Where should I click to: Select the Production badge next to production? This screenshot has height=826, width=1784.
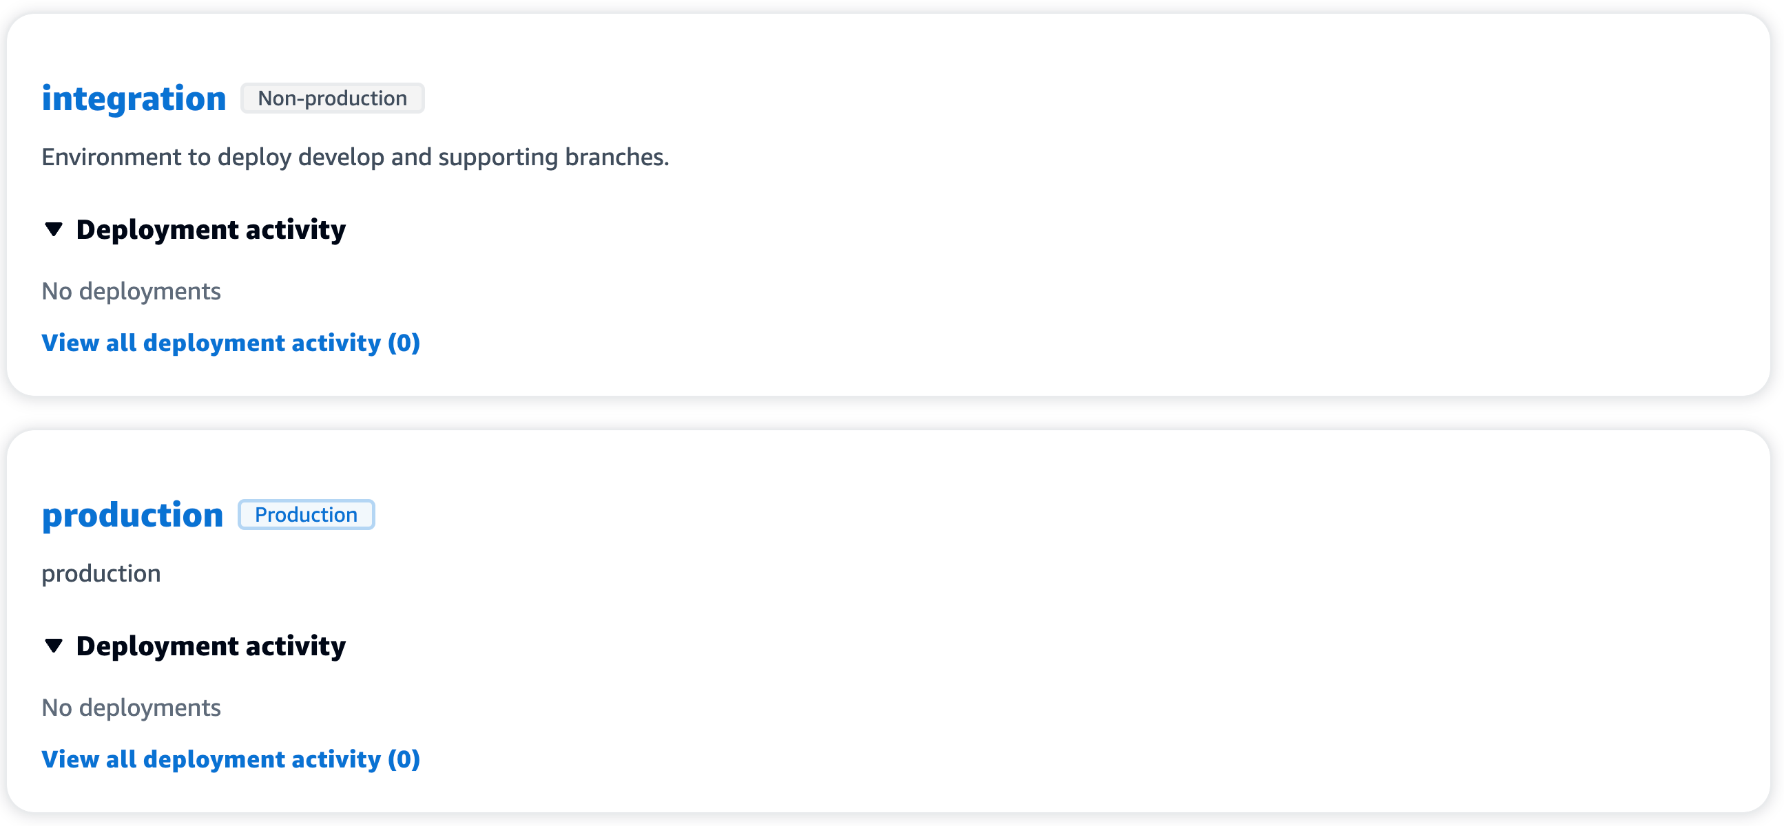[x=306, y=514]
